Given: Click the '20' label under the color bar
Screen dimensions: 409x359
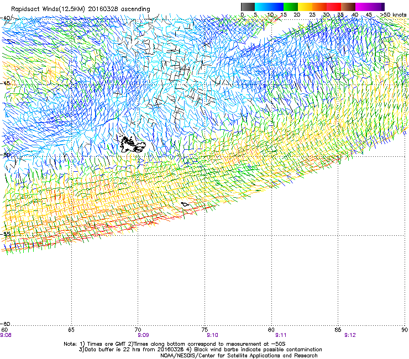Looking at the screenshot, I should pos(297,15).
